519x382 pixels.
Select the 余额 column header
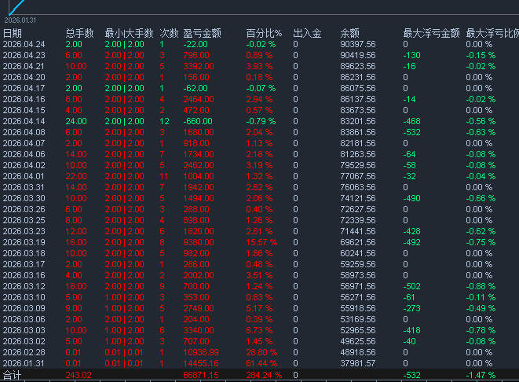pos(350,34)
